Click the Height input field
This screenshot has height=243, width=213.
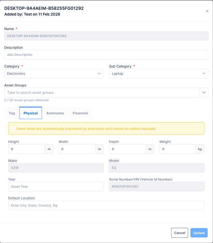point(27,149)
